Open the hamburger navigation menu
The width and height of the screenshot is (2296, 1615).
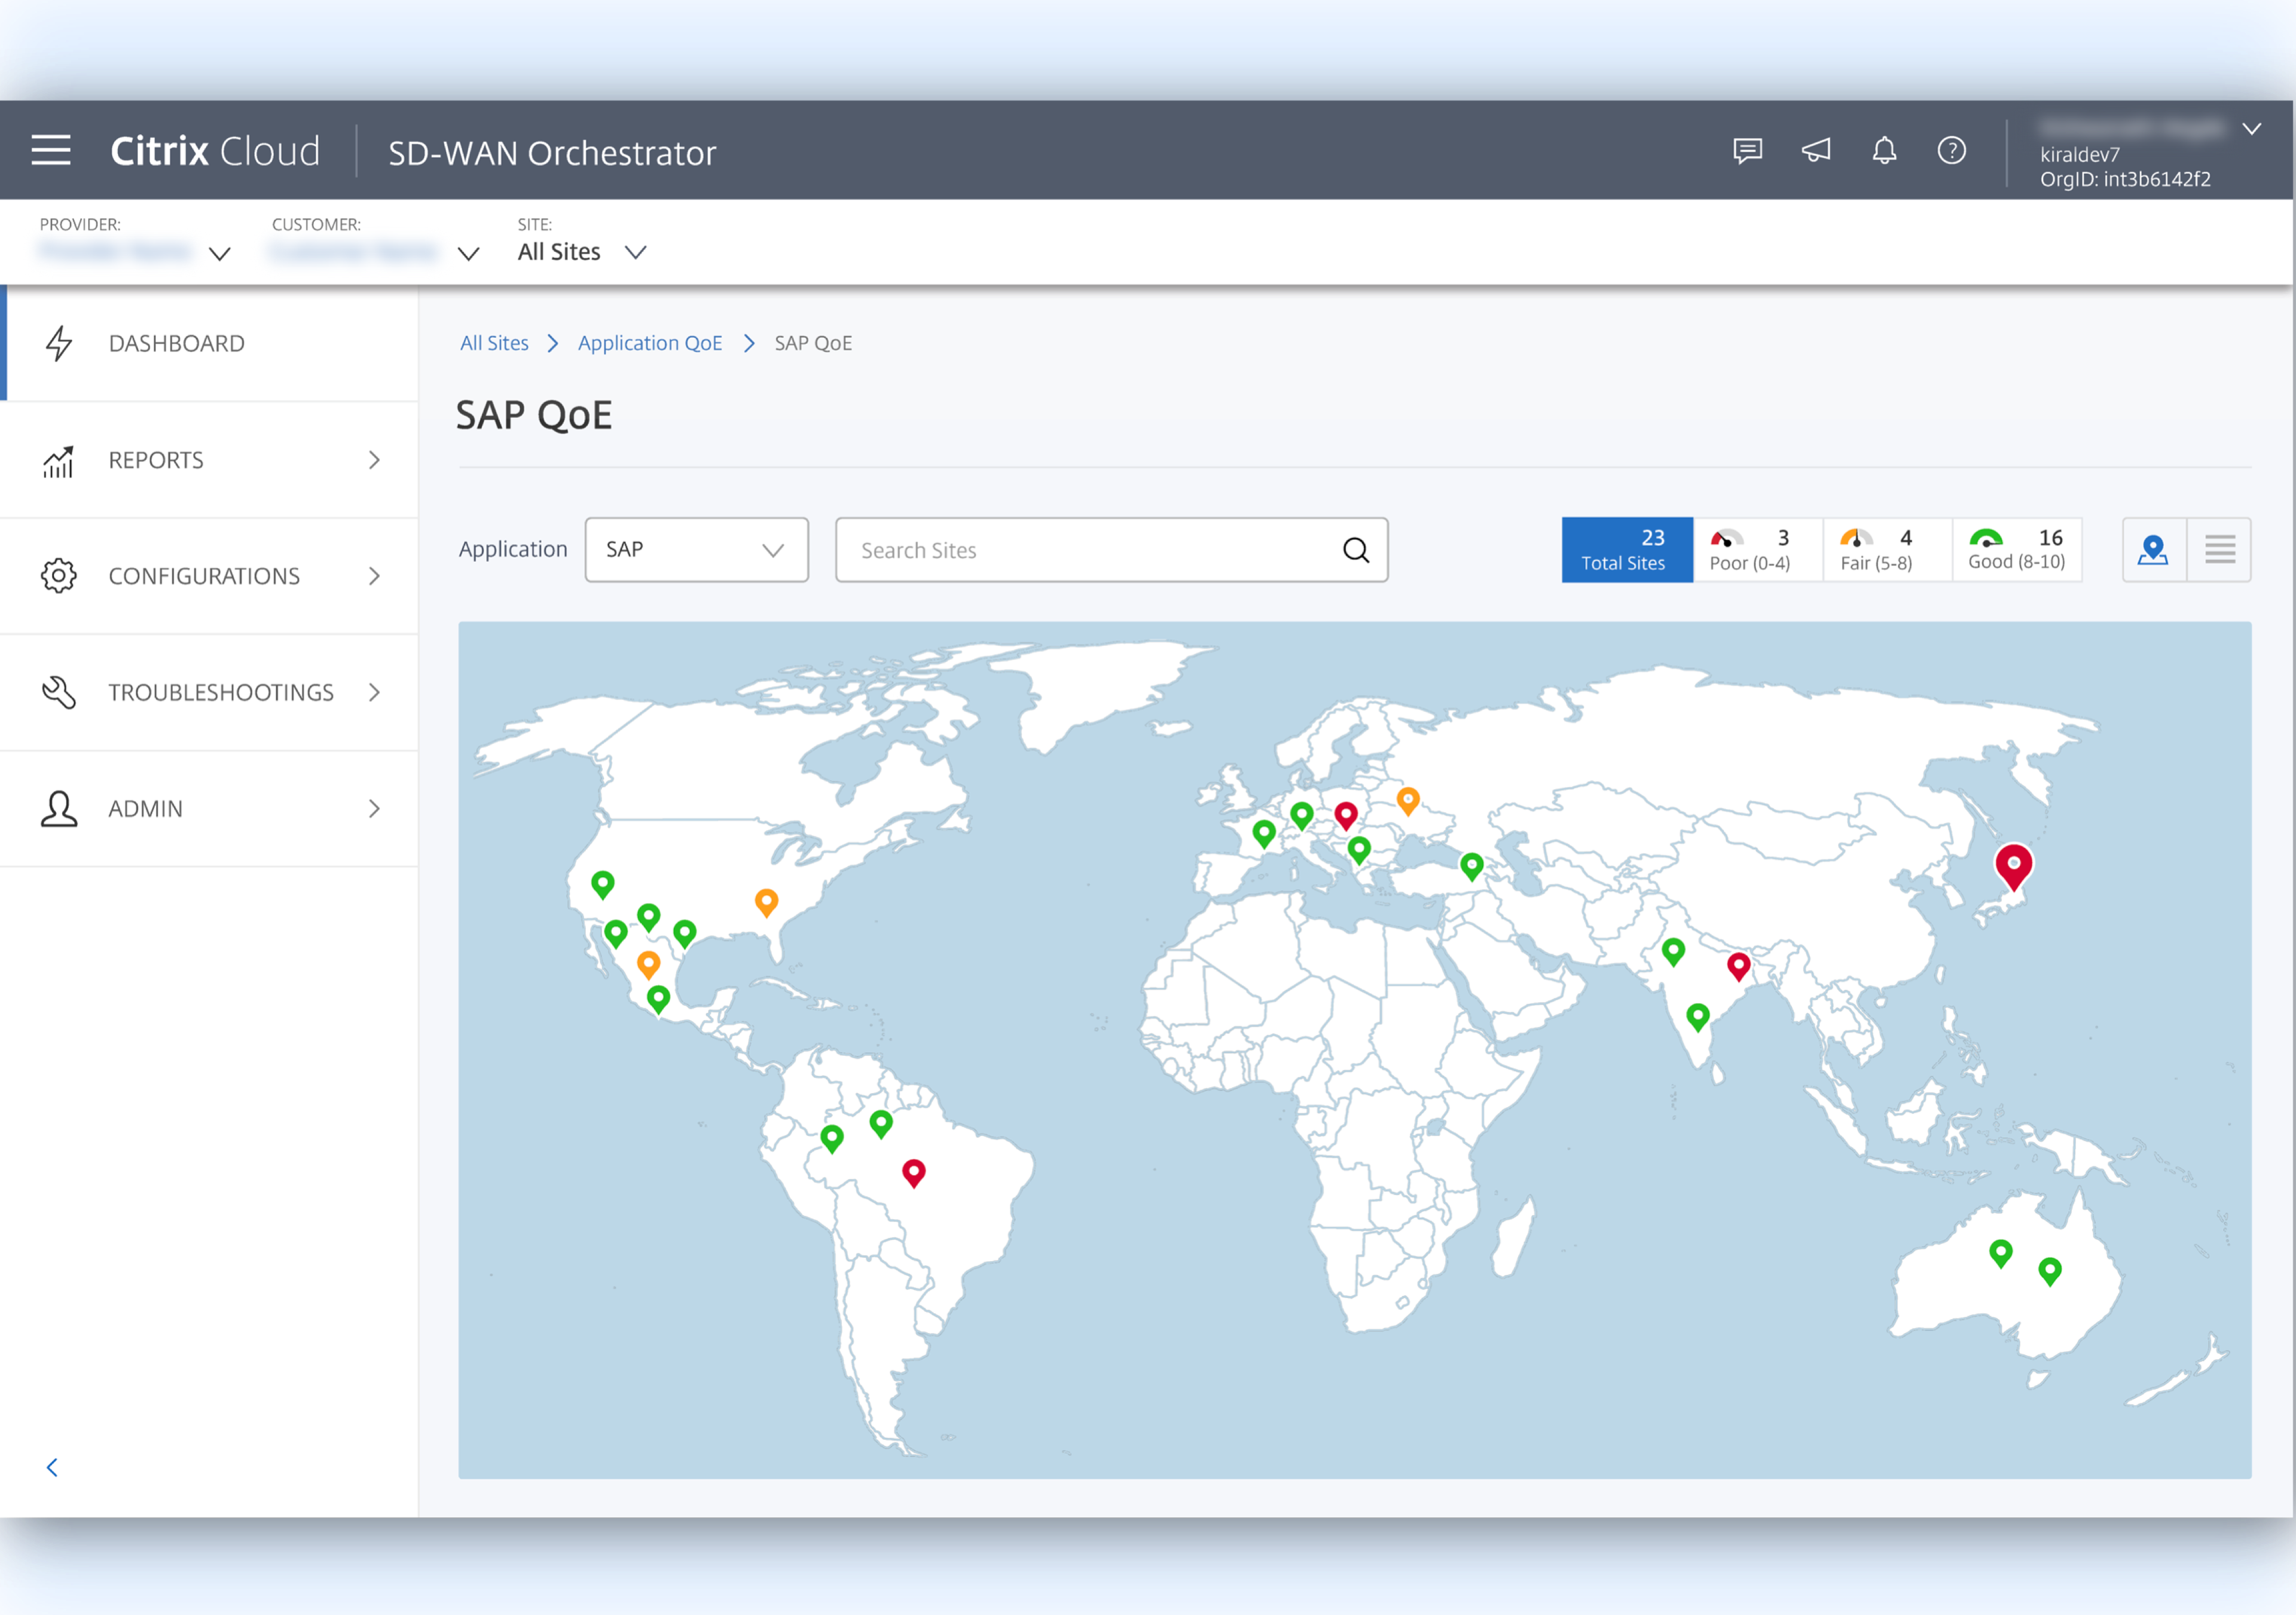[51, 151]
